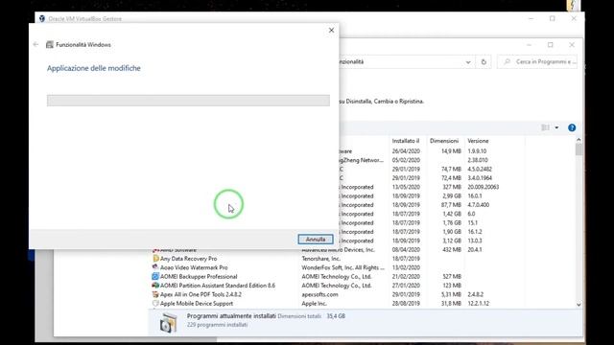This screenshot has height=345, width=614.
Task: Click the programs list scrollbar thumb
Action: coord(579,149)
